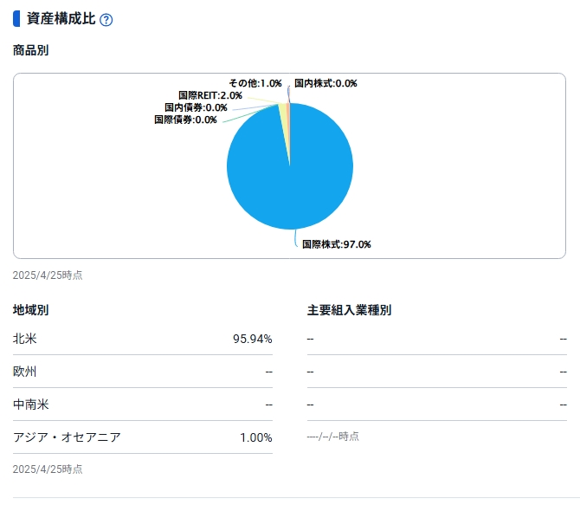Click the 2025/4/25時点 date under the pie chart
Viewport: 580px width, 505px height.
click(48, 275)
